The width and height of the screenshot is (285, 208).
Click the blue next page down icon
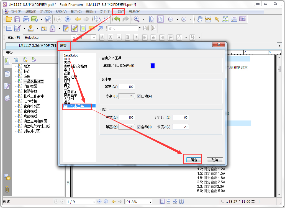point(68,19)
